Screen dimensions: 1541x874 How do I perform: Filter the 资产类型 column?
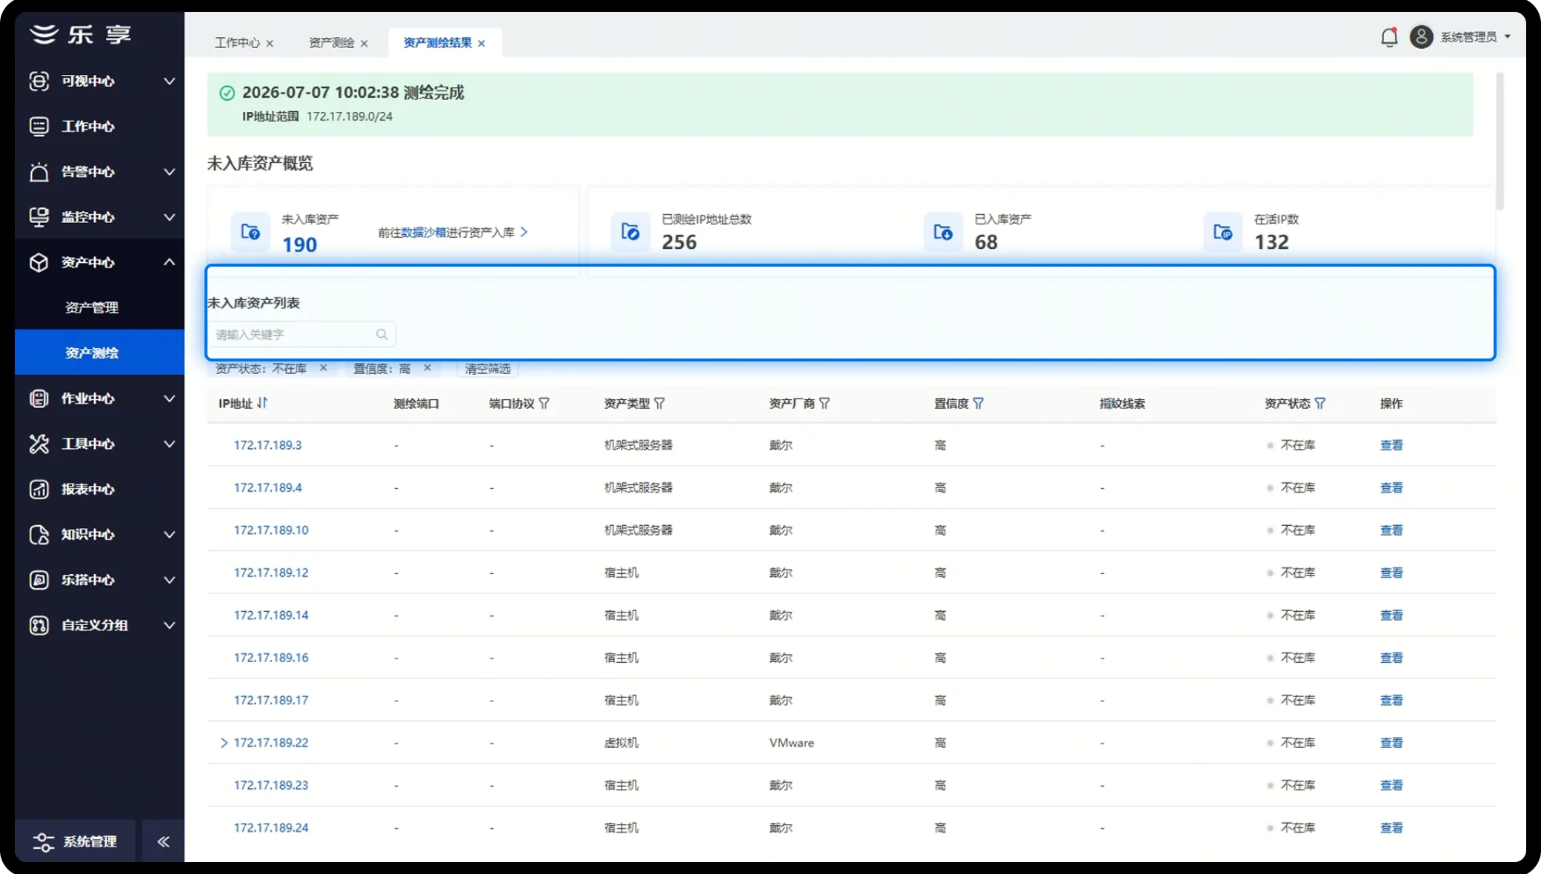659,403
